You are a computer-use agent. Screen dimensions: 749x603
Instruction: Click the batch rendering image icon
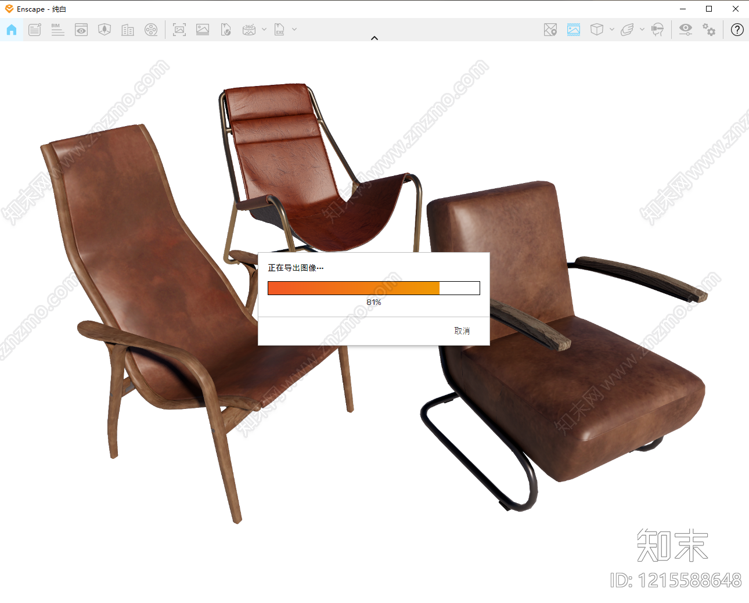203,30
